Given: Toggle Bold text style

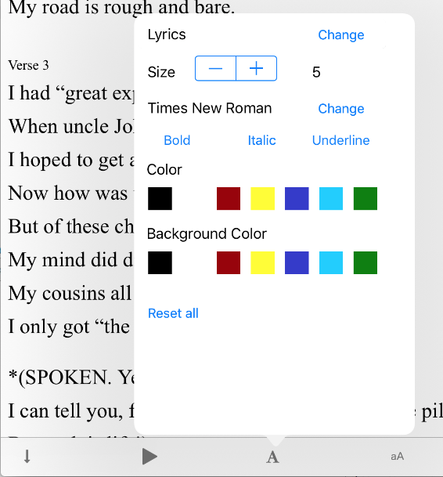Looking at the screenshot, I should tap(177, 140).
